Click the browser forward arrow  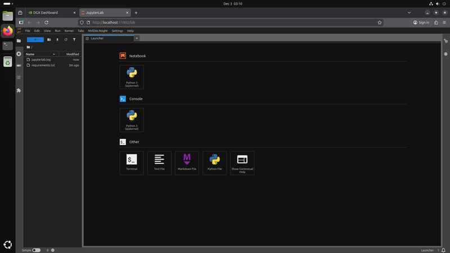pos(38,22)
